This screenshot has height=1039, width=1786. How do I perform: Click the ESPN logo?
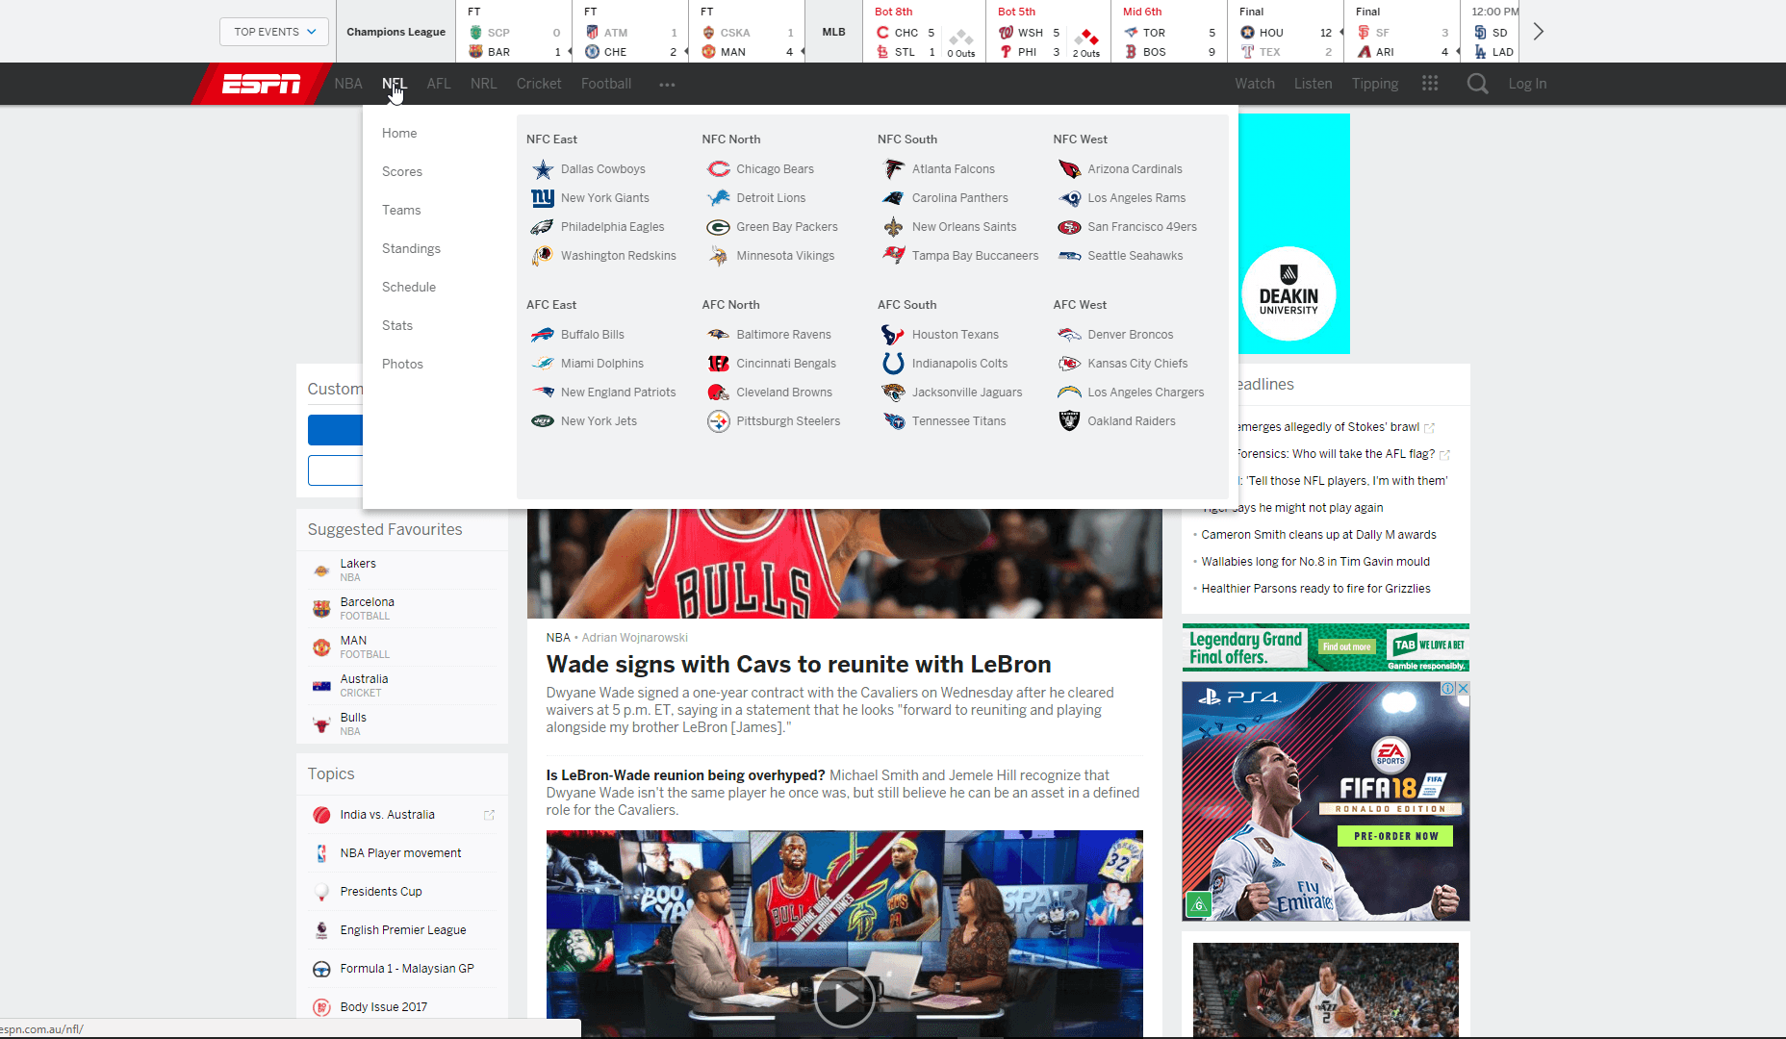click(x=261, y=85)
